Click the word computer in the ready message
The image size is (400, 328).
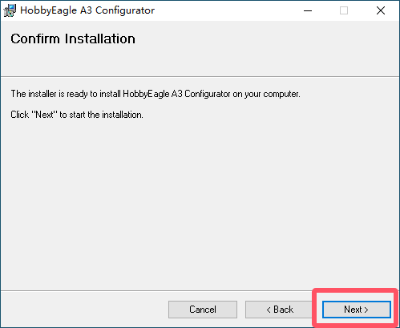tap(281, 95)
